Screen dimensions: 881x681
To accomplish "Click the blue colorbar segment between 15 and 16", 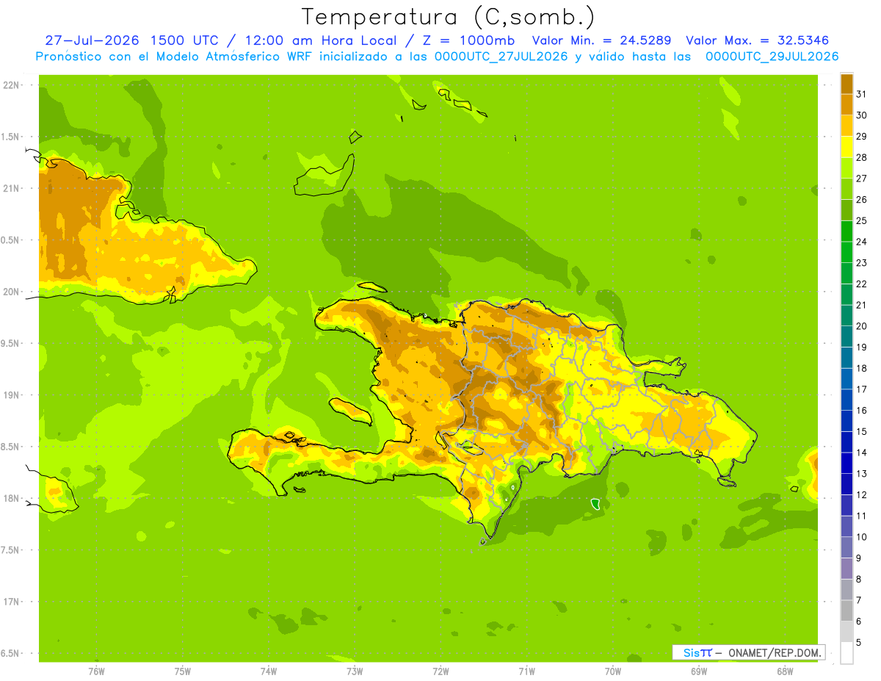I will [x=846, y=420].
